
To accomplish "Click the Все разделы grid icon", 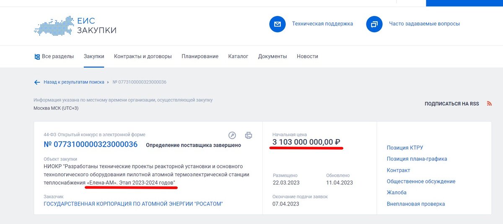I will (37, 56).
